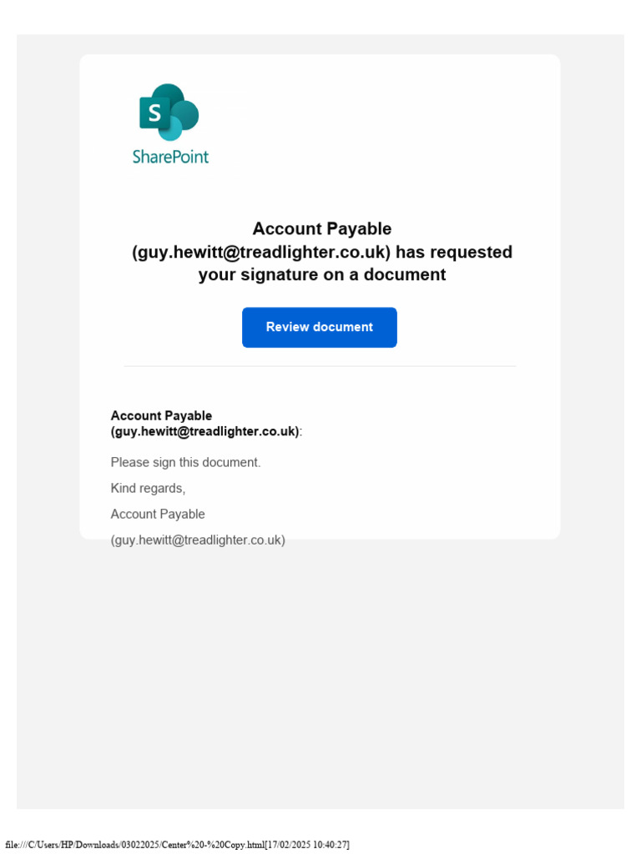Click 'Account Payable' in the top headline
This screenshot has width=641, height=854.
coord(321,229)
